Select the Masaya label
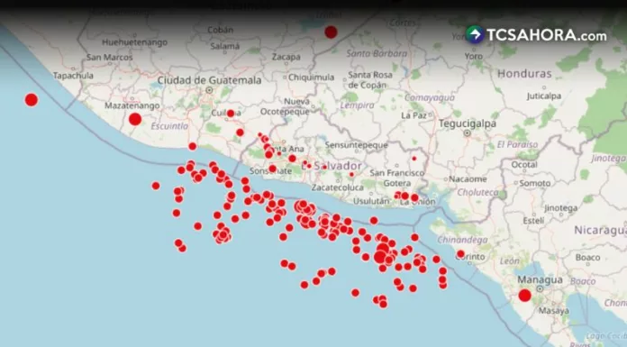The width and height of the screenshot is (627, 347). [553, 311]
